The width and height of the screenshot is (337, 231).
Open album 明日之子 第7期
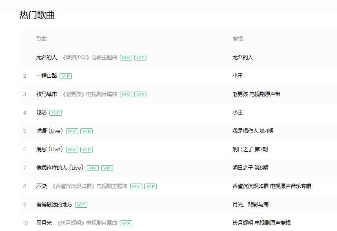coord(250,149)
